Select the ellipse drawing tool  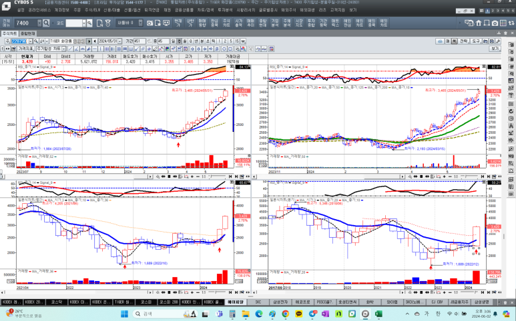click(x=224, y=49)
